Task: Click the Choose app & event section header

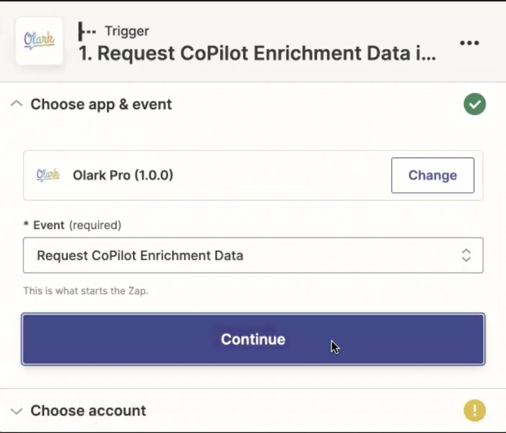Action: pyautogui.click(x=101, y=104)
